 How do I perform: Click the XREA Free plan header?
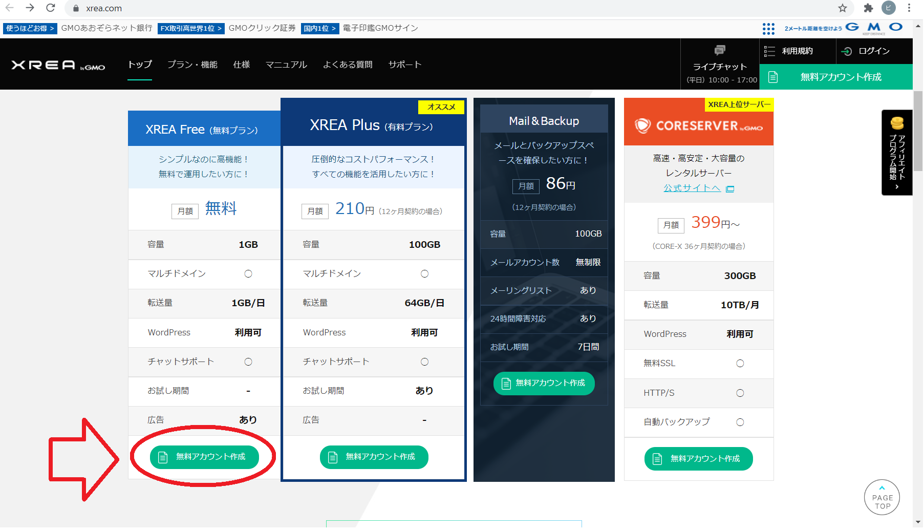204,129
